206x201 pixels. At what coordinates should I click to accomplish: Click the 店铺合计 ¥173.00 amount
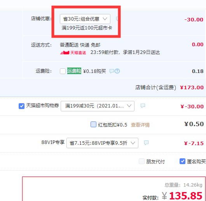tap(192, 88)
